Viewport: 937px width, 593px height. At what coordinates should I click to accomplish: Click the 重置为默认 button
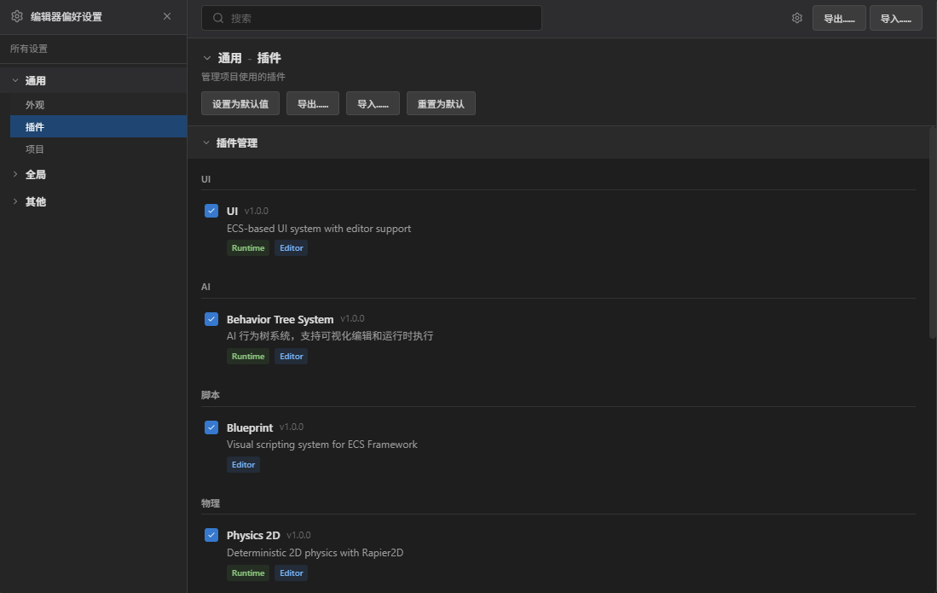pos(441,102)
